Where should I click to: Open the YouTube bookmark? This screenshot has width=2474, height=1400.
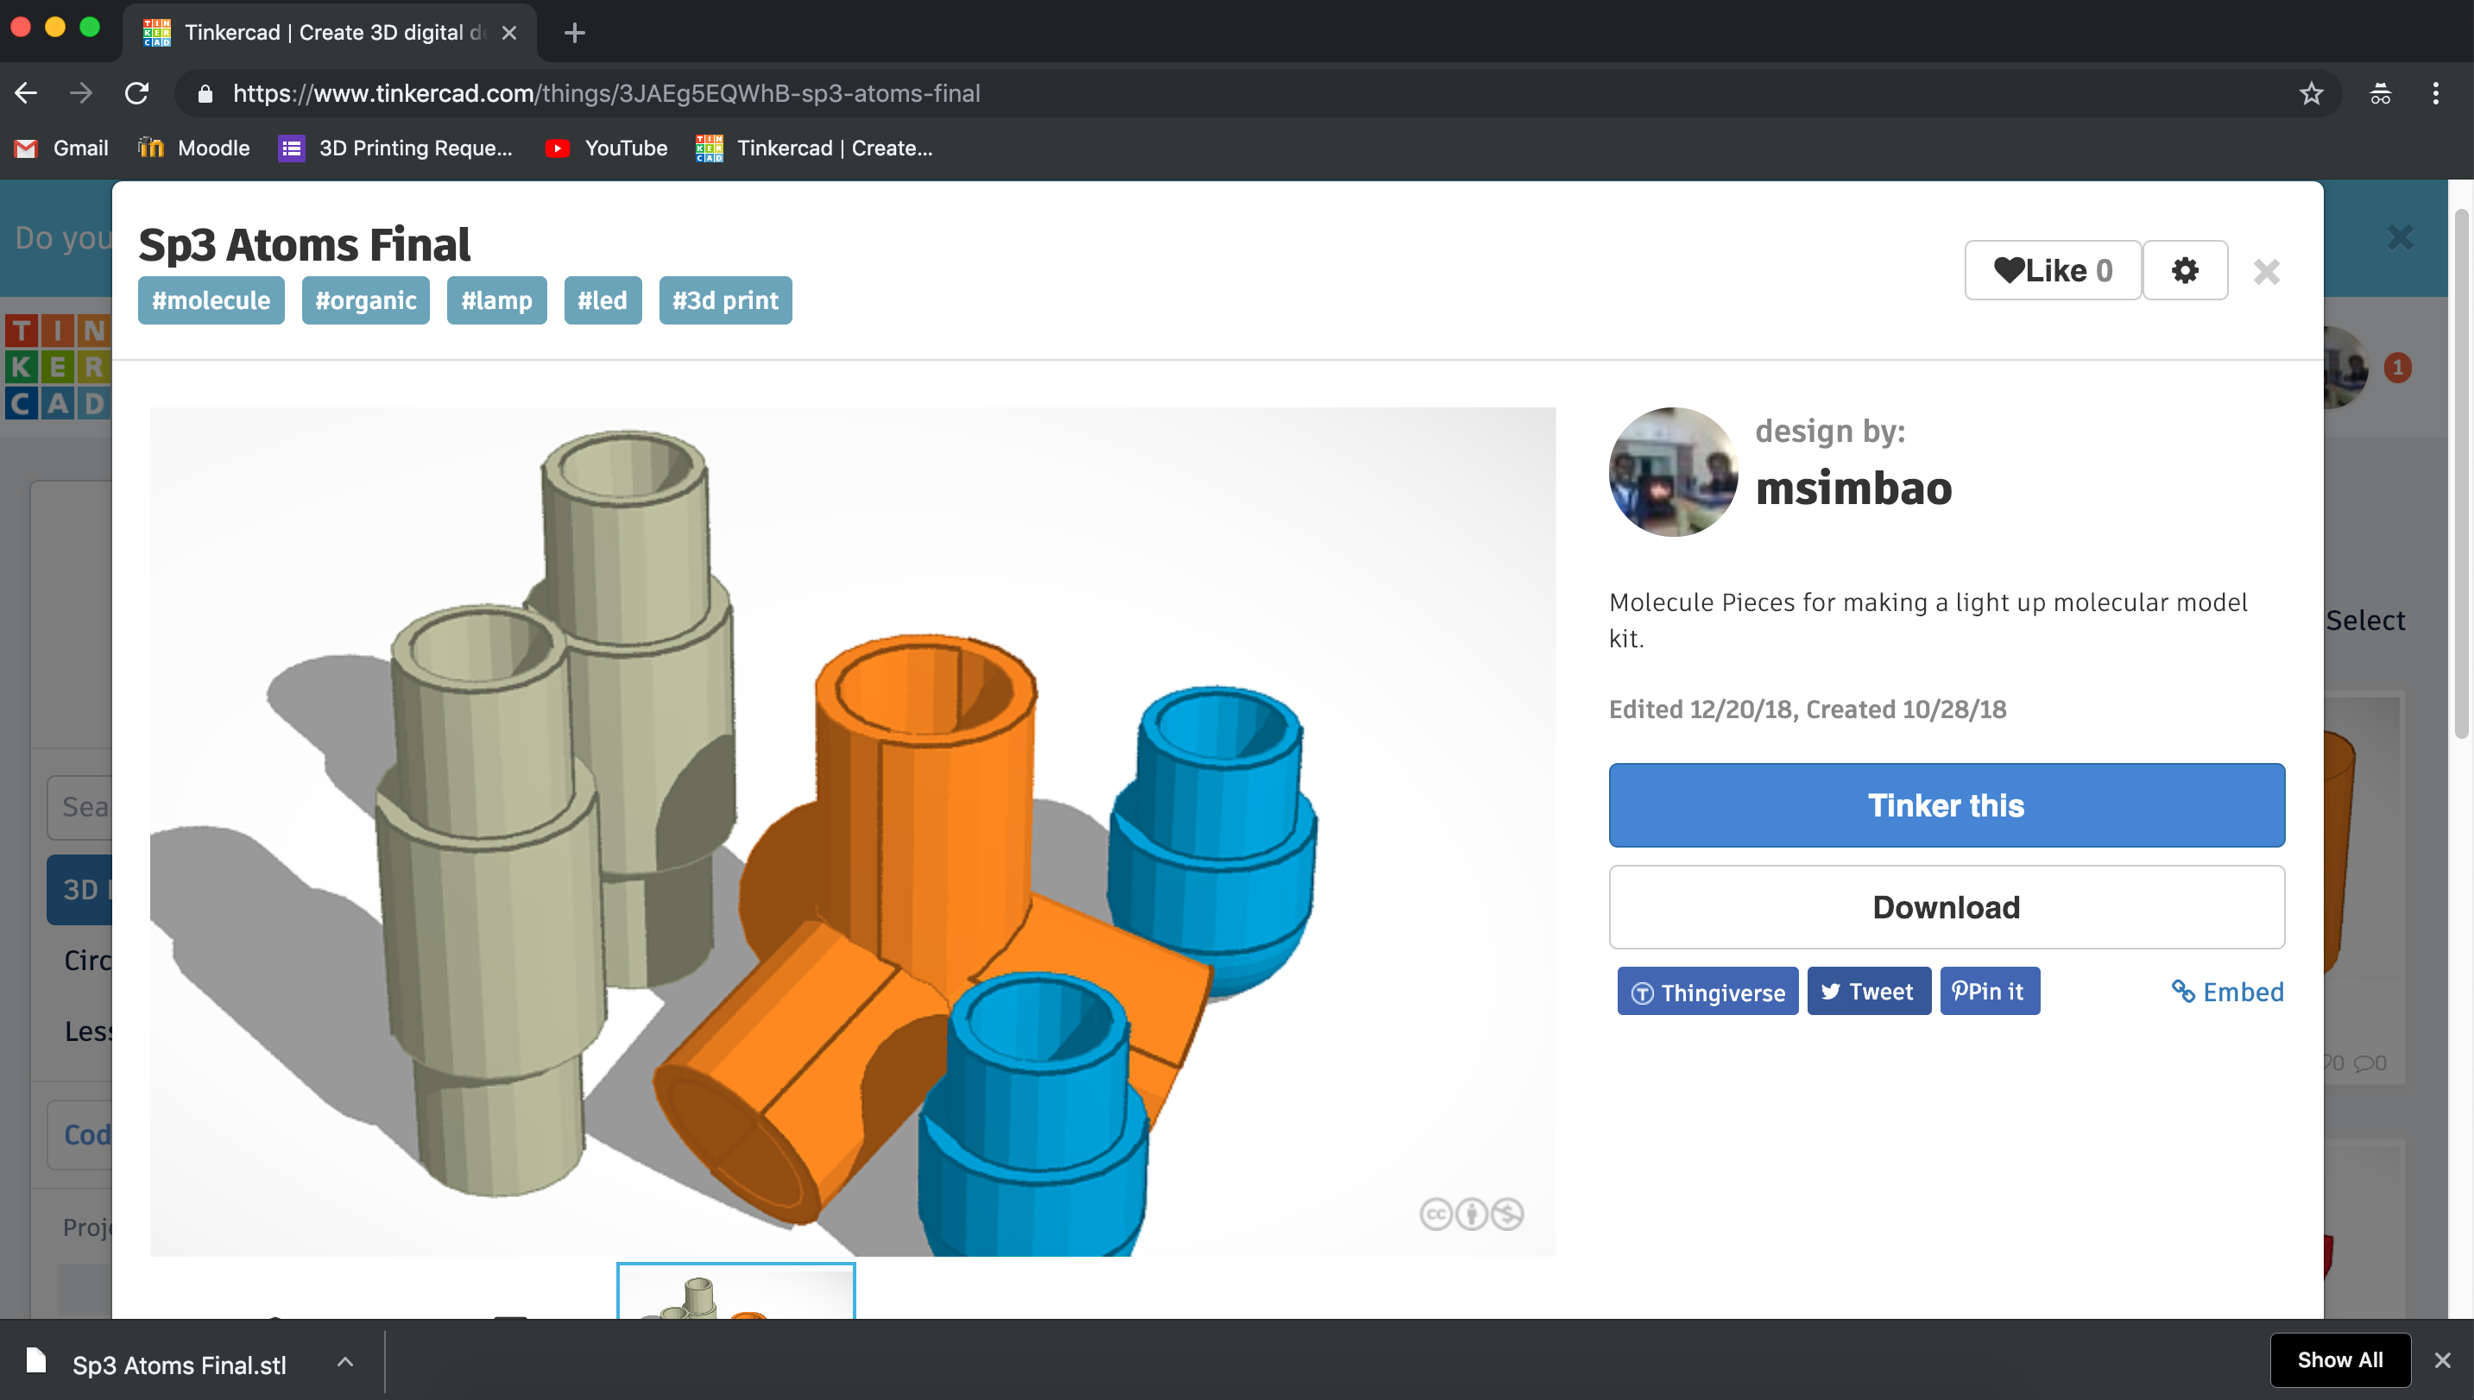(x=607, y=148)
